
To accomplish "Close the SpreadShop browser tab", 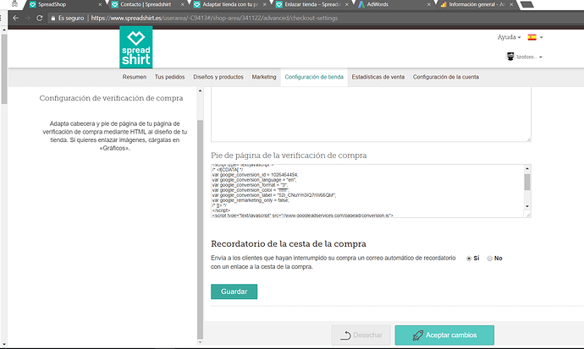I will point(100,4).
